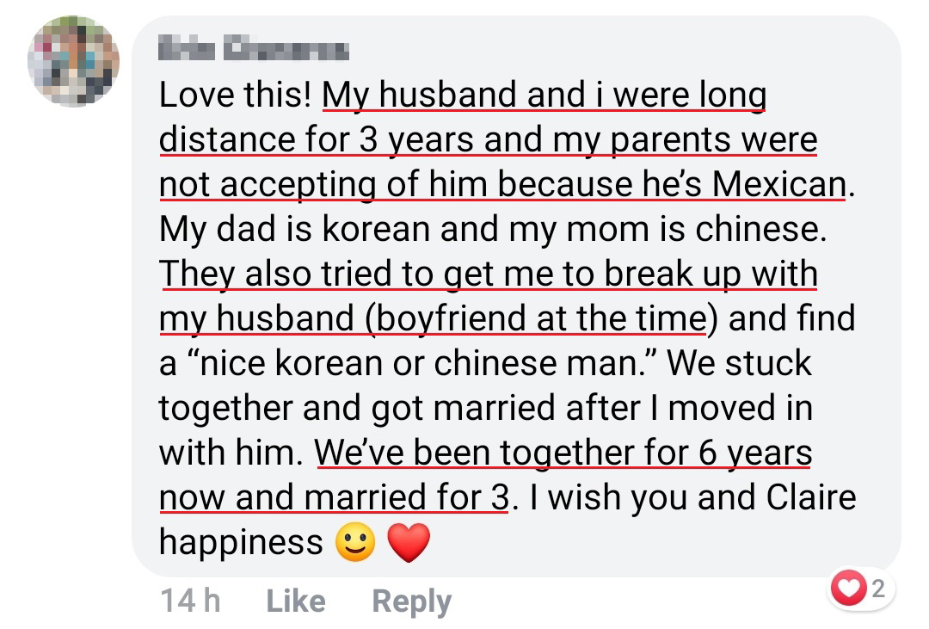The height and width of the screenshot is (629, 929).
Task: Click underlined "We've been together for 6 years"
Action: tap(563, 453)
